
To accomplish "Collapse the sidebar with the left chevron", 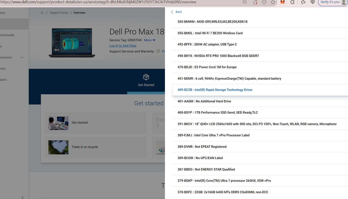I will (22, 197).
